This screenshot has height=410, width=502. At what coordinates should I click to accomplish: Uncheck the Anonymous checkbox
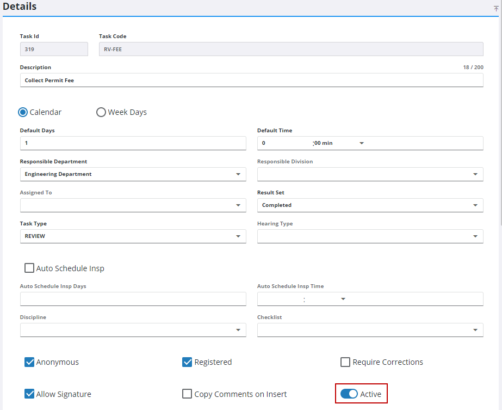[x=29, y=362]
